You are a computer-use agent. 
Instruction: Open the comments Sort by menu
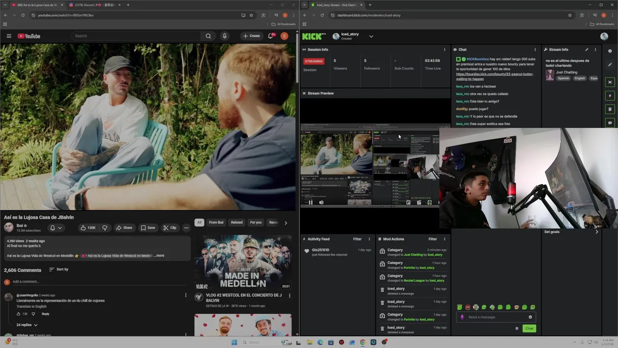pyautogui.click(x=58, y=269)
